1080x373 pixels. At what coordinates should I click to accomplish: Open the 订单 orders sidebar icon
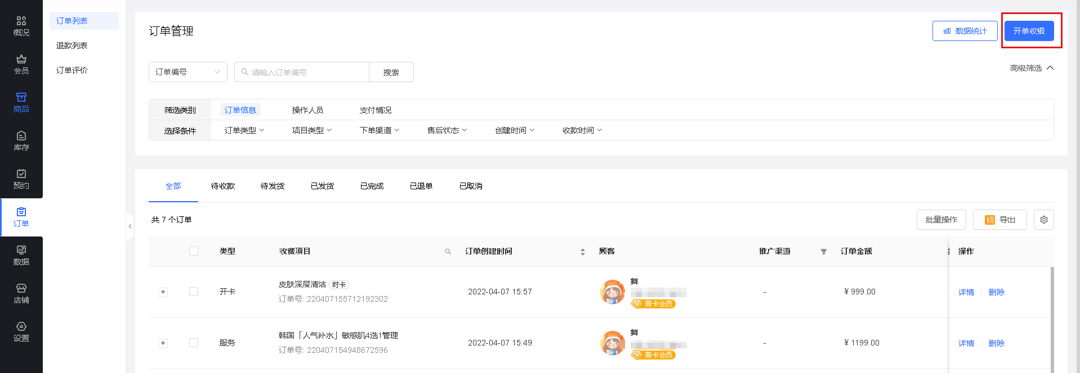click(21, 217)
